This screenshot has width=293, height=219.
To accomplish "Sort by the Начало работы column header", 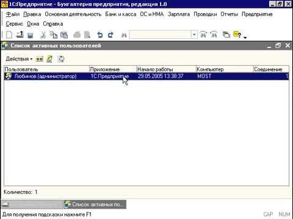I will (x=166, y=69).
